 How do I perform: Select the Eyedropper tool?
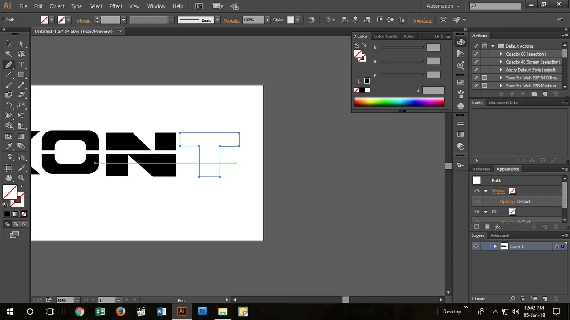(x=8, y=146)
